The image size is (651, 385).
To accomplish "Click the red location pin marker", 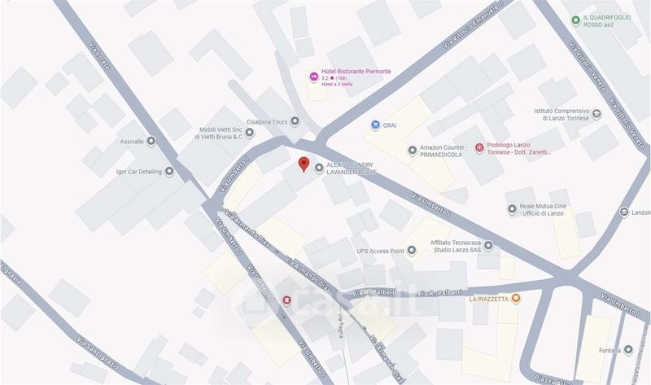I will coord(304,164).
